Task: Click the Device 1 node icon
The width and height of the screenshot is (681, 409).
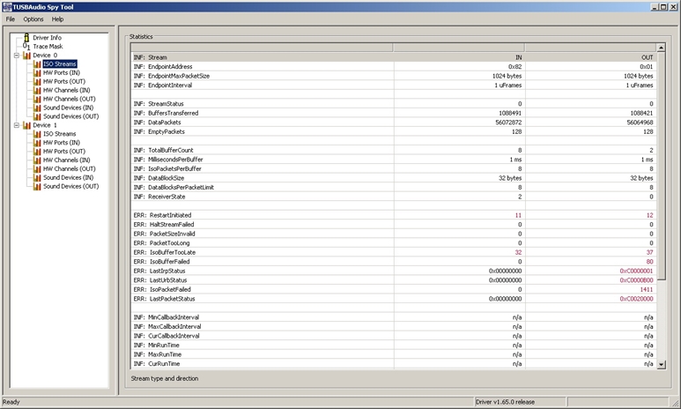Action: pyautogui.click(x=26, y=125)
